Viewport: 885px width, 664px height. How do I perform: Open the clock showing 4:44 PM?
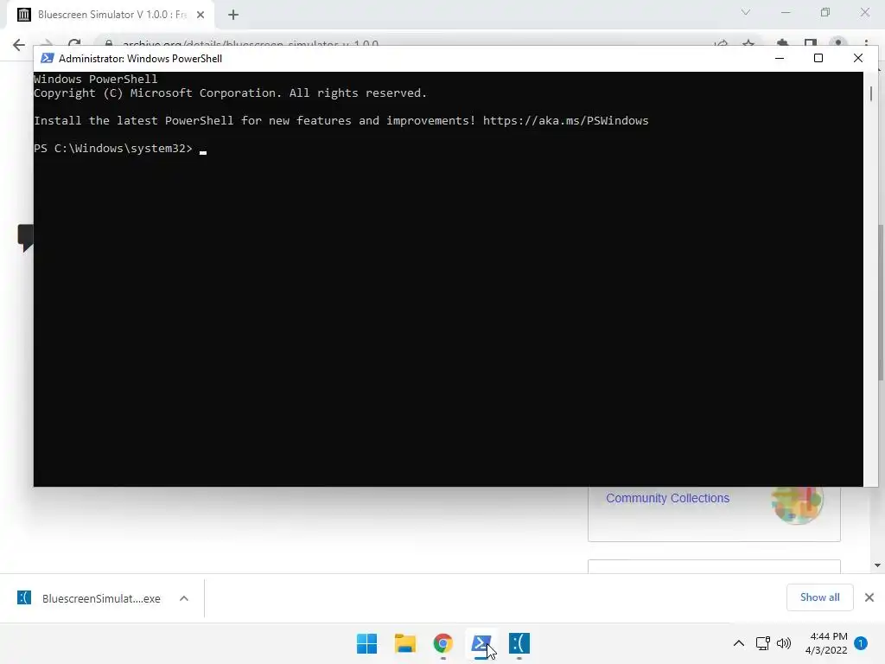[826, 643]
